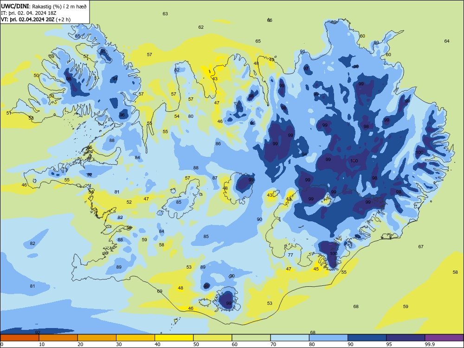The height and width of the screenshot is (348, 464).
Task: Choose the 80–90 medium blue legend swatch
Action: 328,338
